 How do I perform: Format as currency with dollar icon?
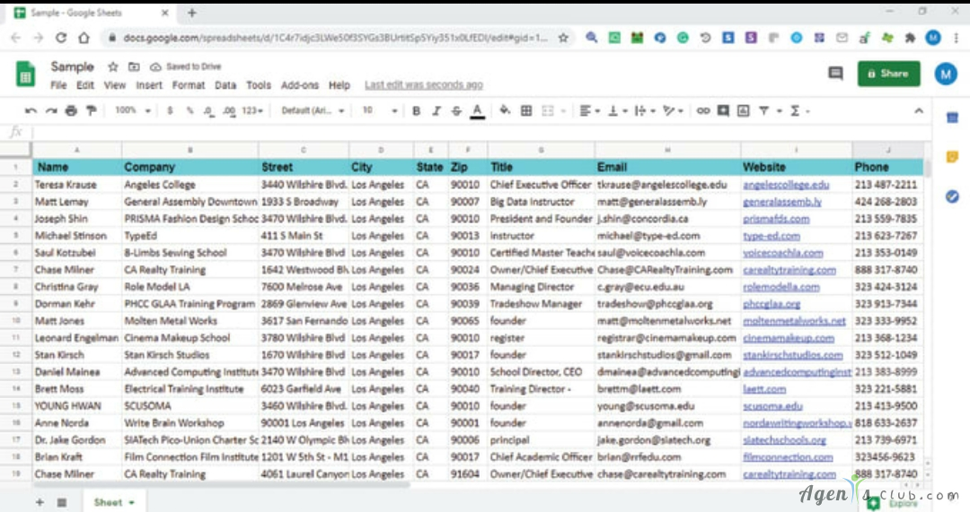pyautogui.click(x=170, y=110)
